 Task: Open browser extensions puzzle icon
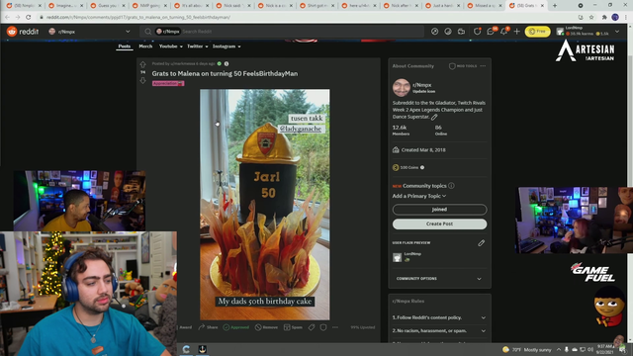click(604, 18)
